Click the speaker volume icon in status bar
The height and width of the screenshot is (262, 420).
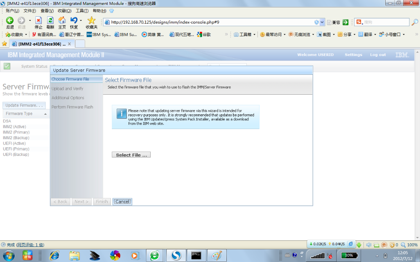(x=368, y=244)
